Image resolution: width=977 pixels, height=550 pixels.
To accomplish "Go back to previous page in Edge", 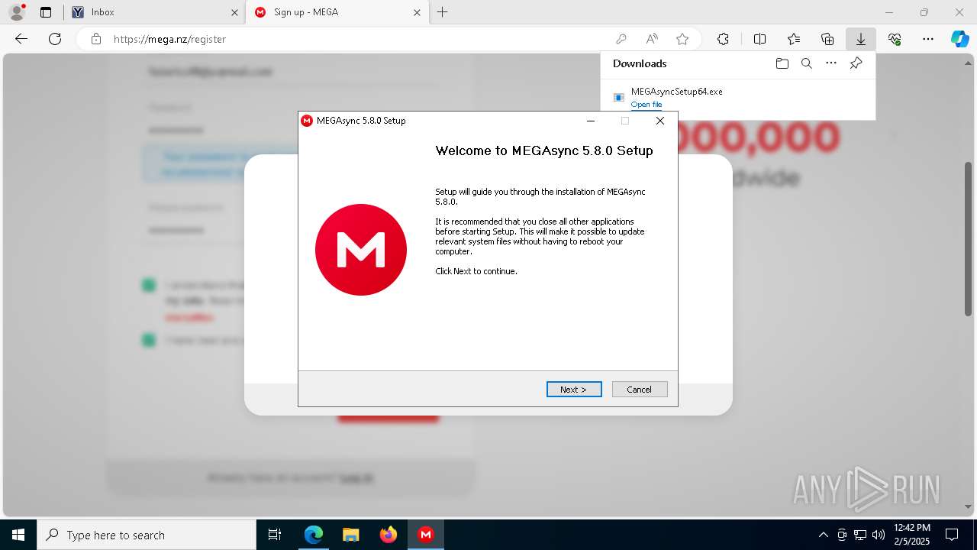I will (21, 39).
